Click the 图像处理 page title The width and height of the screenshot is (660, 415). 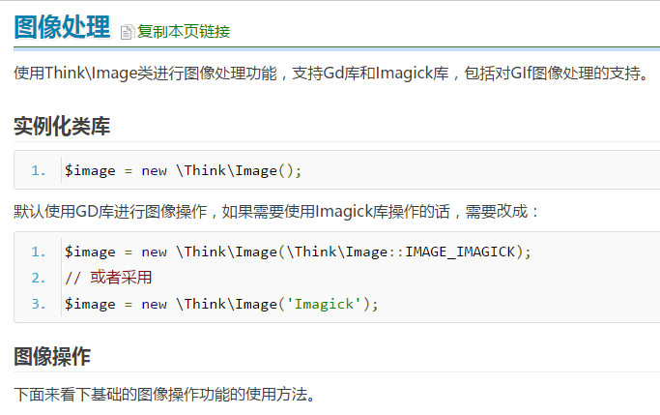[62, 27]
